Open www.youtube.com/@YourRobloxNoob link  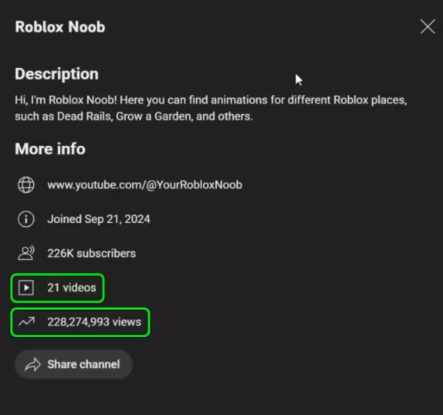click(x=144, y=185)
